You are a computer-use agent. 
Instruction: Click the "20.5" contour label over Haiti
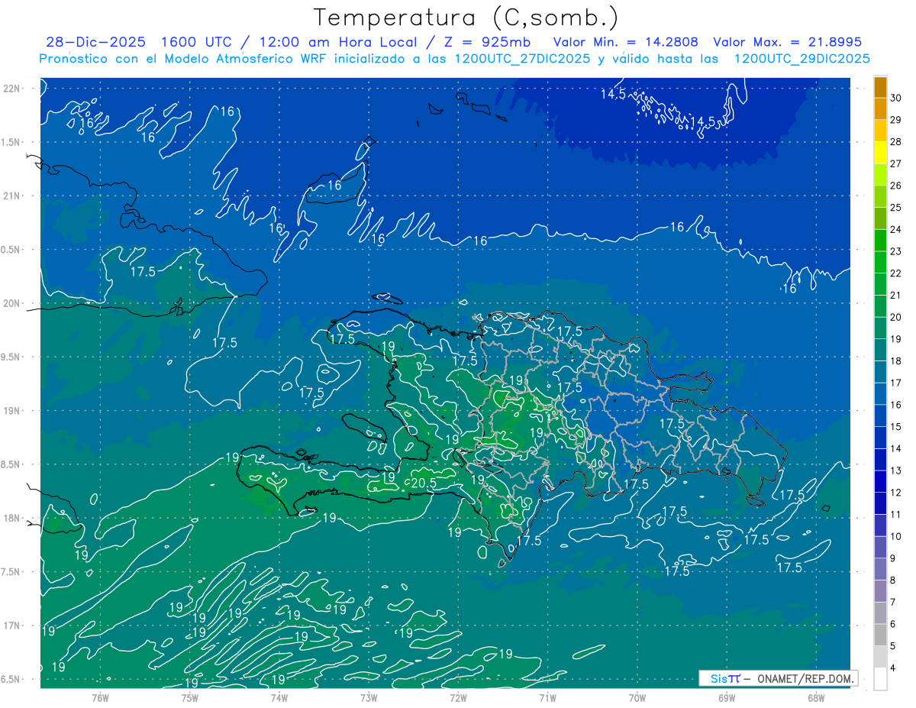424,483
